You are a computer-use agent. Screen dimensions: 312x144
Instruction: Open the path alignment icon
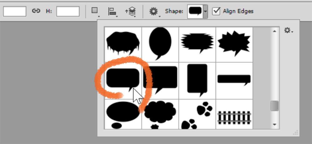(113, 12)
